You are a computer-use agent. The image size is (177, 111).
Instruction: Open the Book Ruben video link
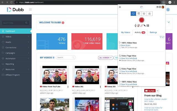(x=126, y=45)
